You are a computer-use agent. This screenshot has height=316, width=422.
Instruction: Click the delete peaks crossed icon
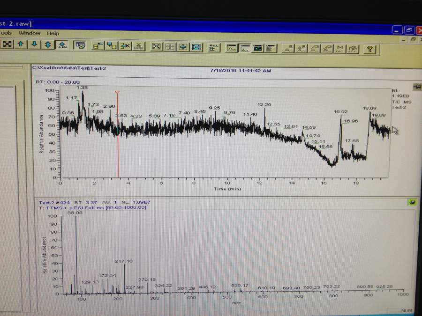point(327,49)
